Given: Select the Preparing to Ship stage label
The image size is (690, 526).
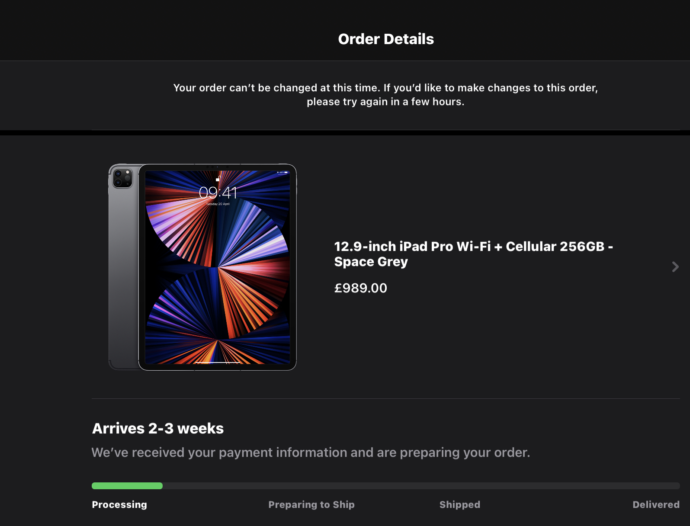Looking at the screenshot, I should pos(311,505).
